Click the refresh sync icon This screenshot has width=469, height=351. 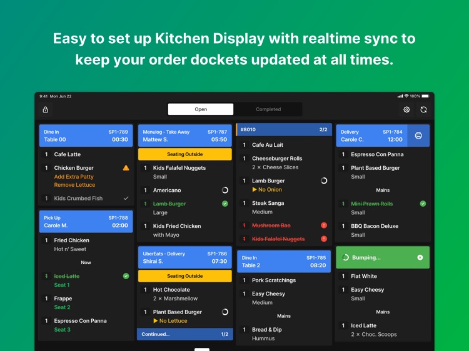[x=423, y=110]
